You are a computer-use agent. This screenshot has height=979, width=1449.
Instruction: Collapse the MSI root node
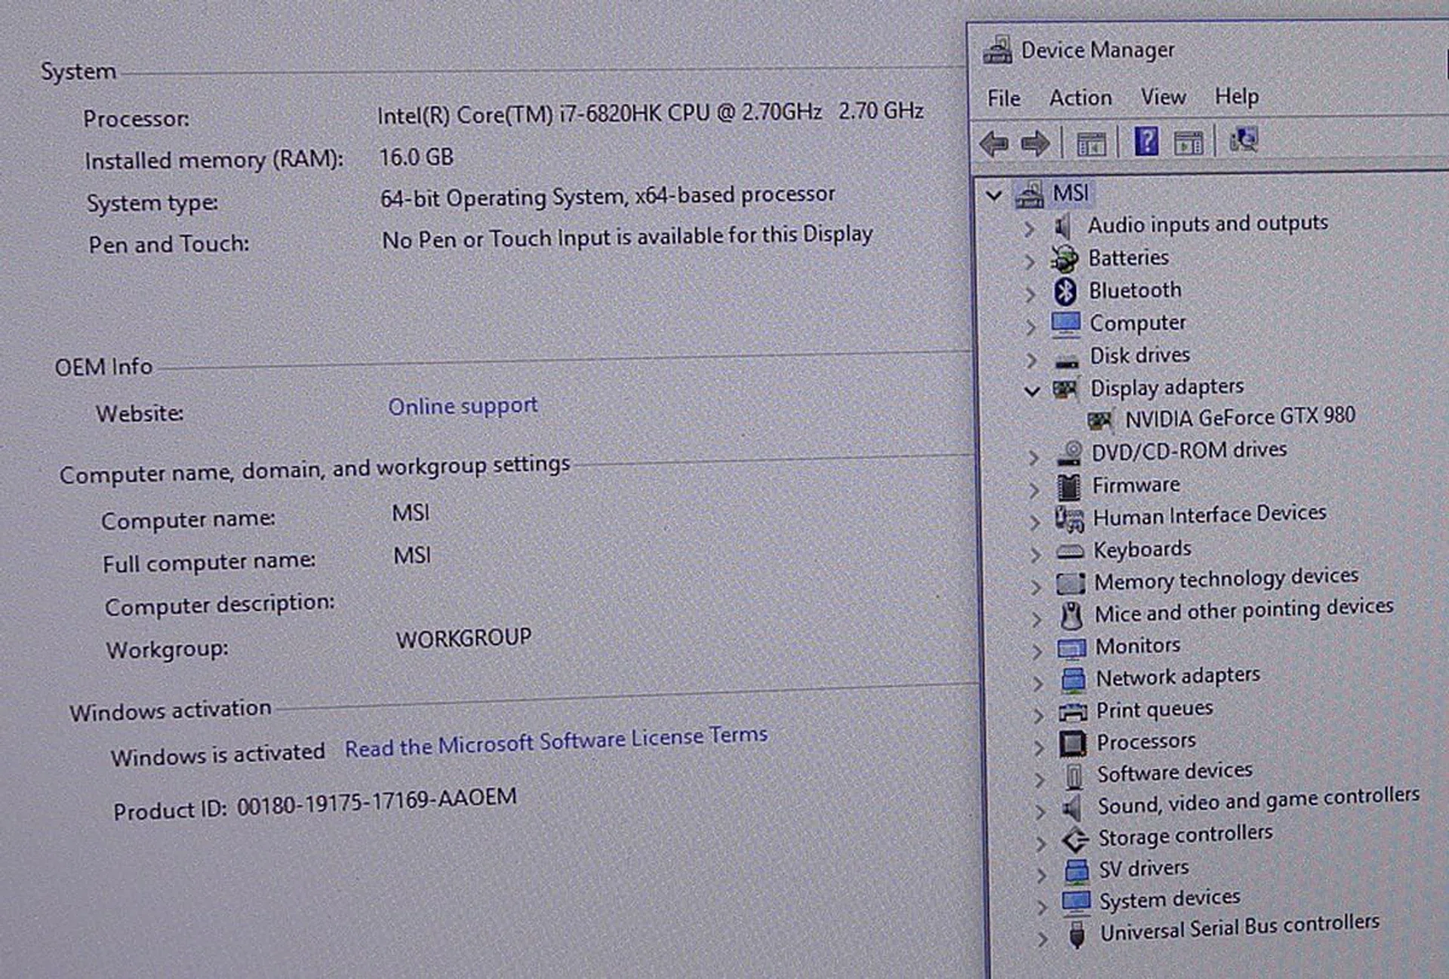point(994,196)
